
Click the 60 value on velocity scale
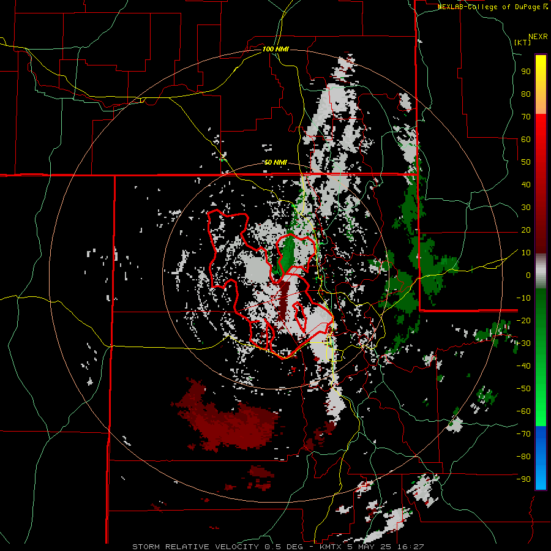point(526,140)
